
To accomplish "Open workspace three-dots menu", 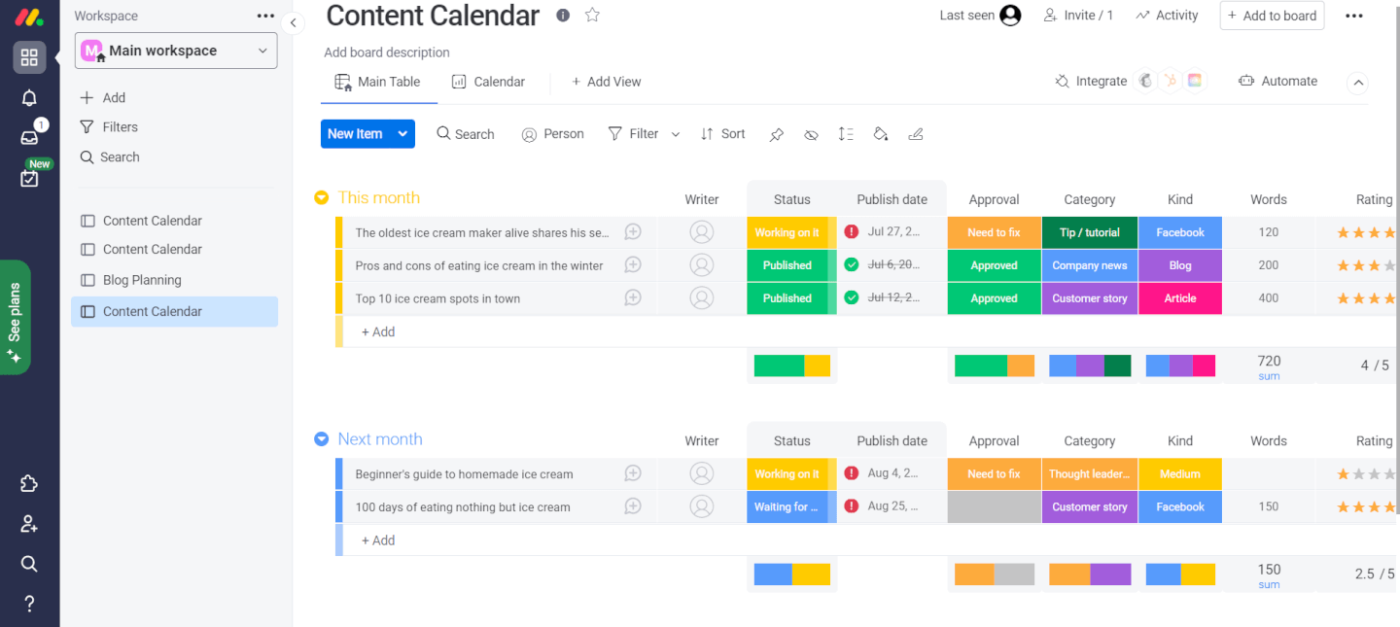I will [x=265, y=16].
